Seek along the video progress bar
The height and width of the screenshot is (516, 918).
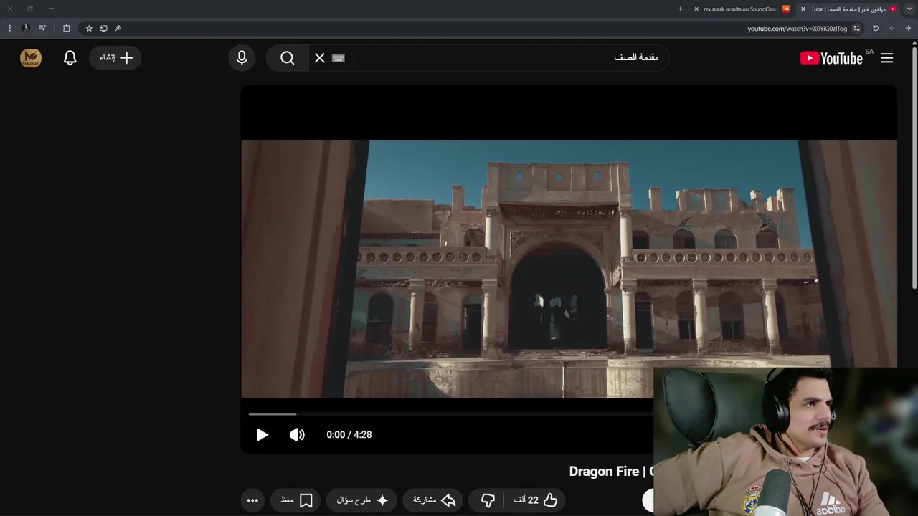coord(450,414)
